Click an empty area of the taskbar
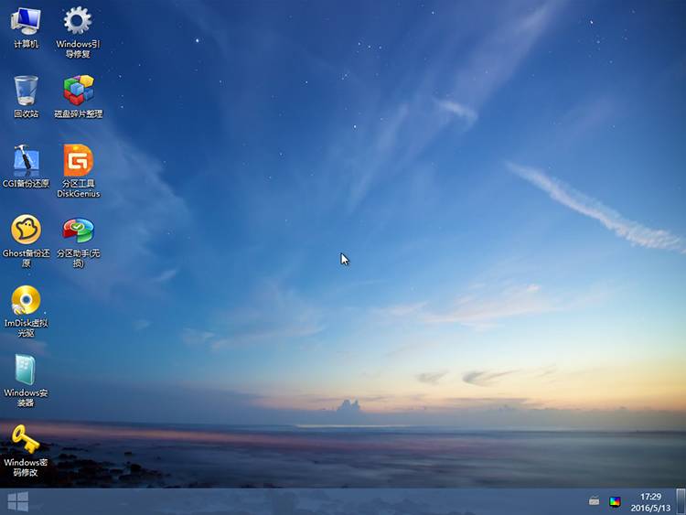 306,502
